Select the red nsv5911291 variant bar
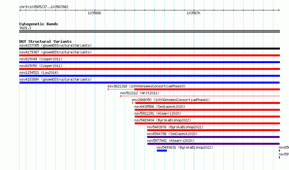The height and width of the screenshot is (170, 289). pos(207,117)
